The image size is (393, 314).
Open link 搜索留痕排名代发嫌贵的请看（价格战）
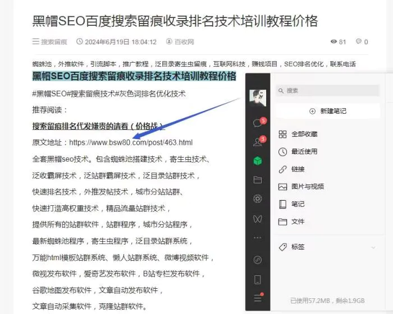(98, 126)
